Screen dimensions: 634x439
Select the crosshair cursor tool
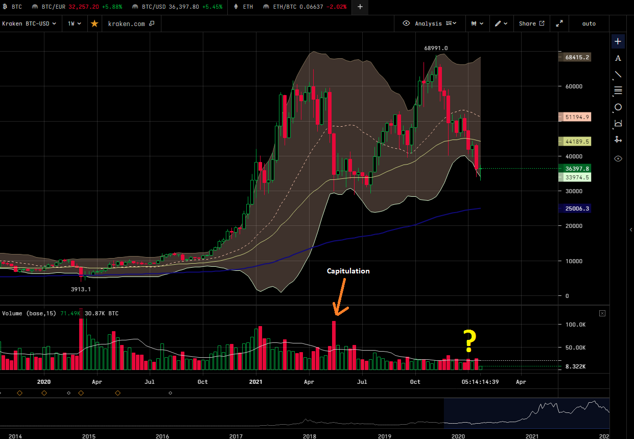coord(618,41)
